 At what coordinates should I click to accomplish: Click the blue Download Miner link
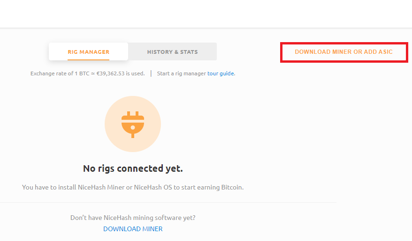click(133, 229)
